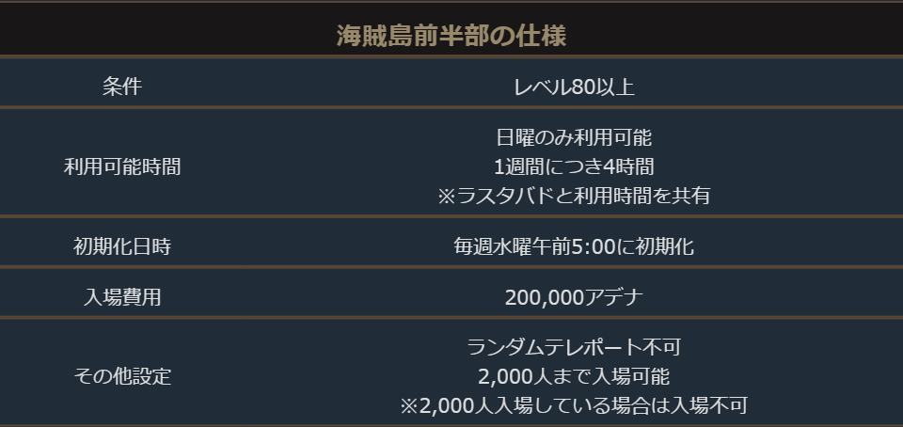Click the 200,000アデナ entry fee value

(574, 297)
